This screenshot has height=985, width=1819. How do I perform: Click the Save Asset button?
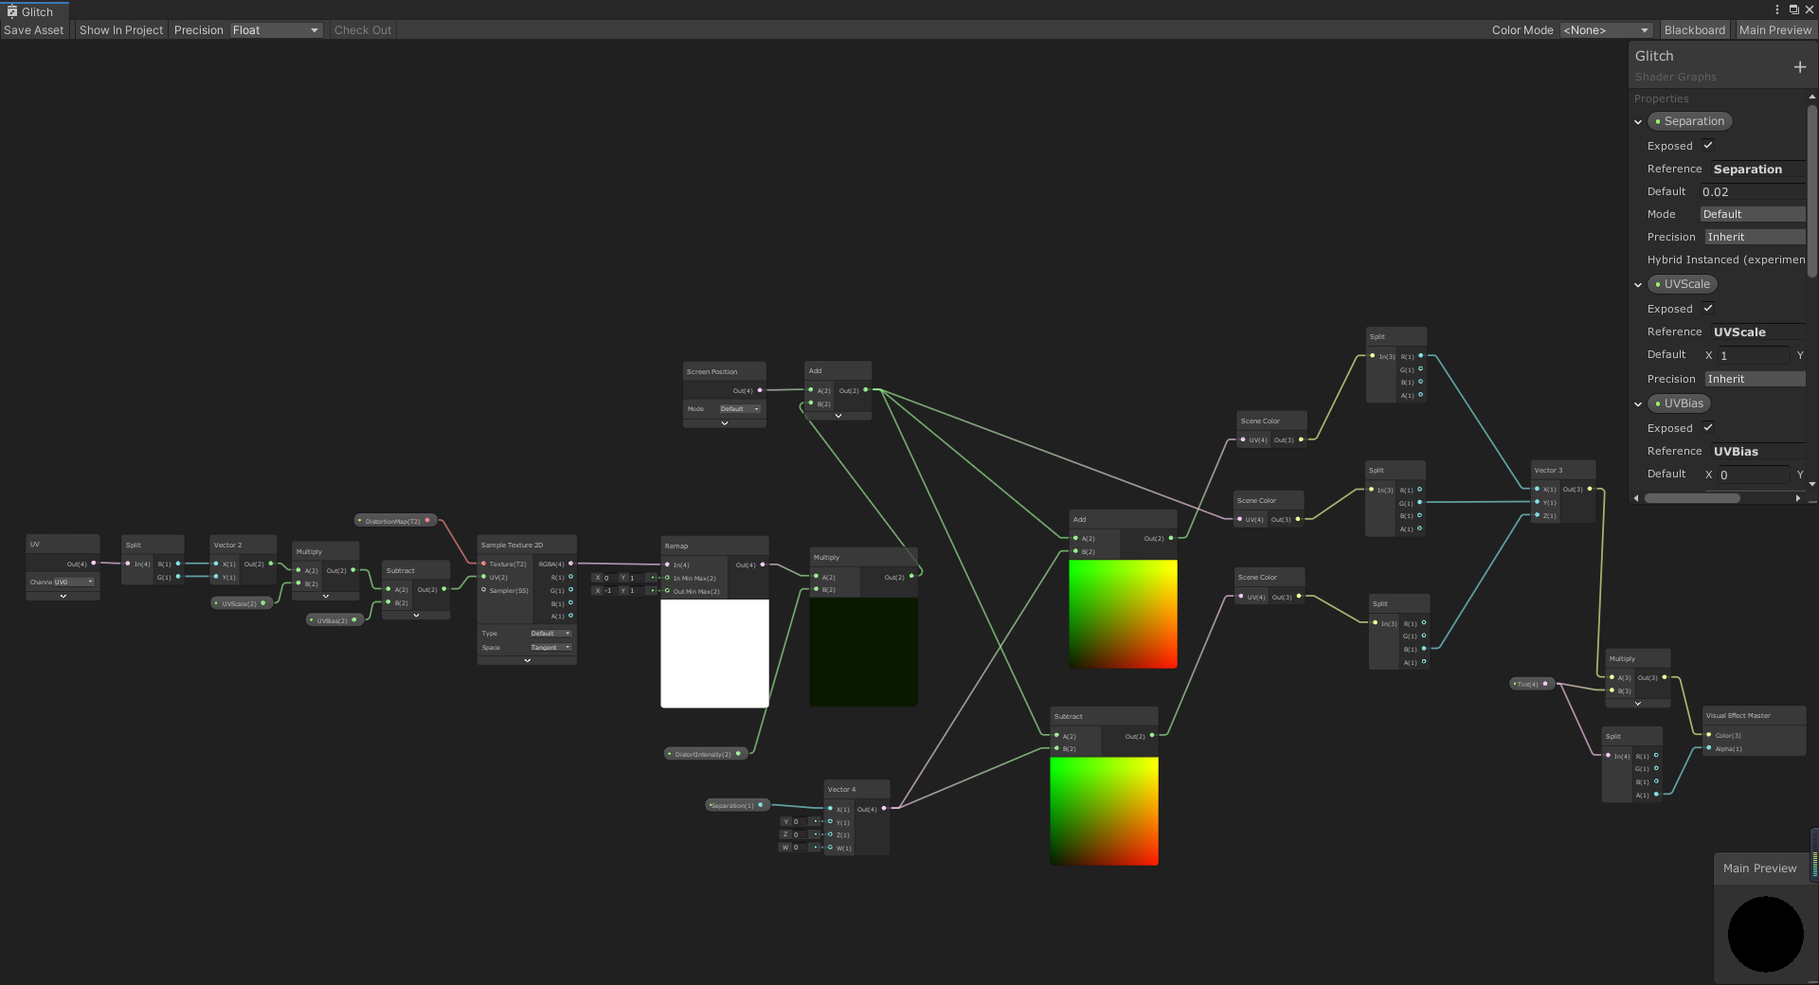[x=33, y=29]
